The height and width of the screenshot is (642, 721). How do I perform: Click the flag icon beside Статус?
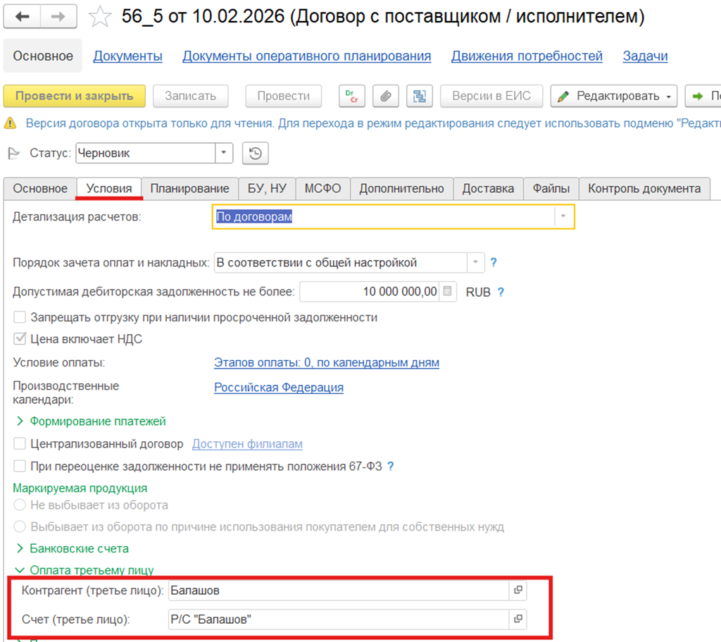14,153
